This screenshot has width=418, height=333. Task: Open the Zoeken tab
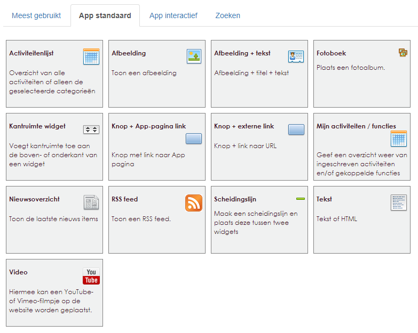227,15
